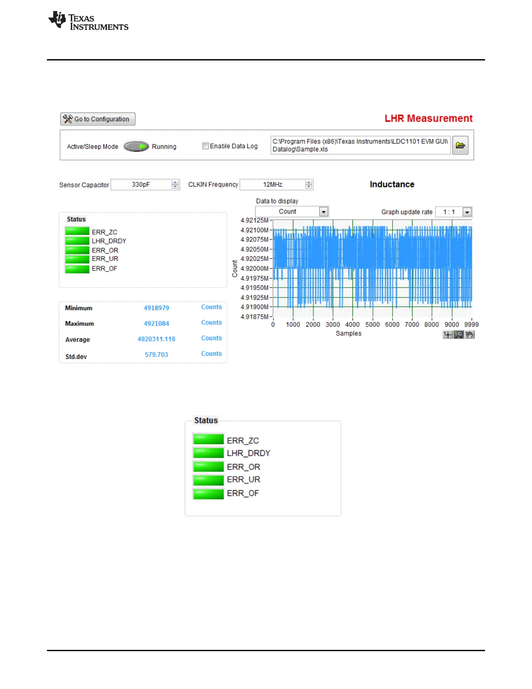The height and width of the screenshot is (689, 532).
Task: Enable the Data Log checkbox
Action: (206, 146)
